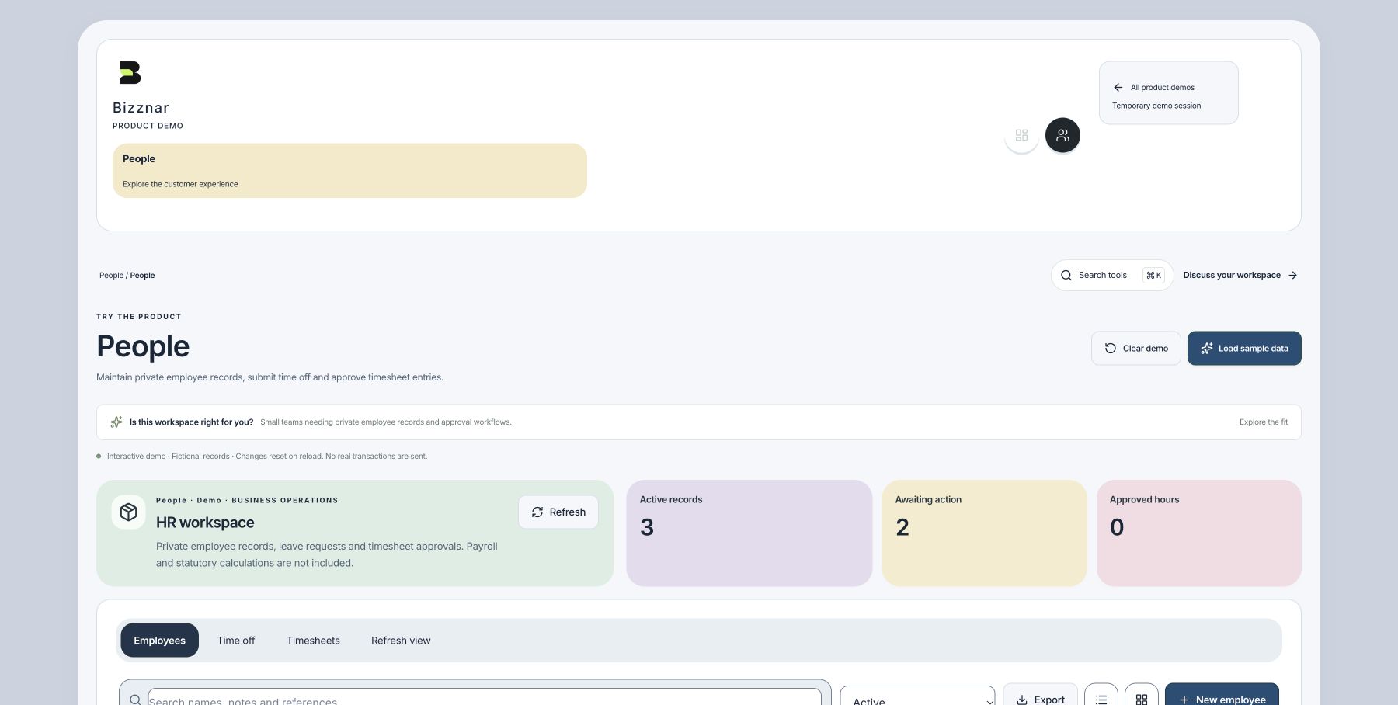Switch to the Time off tab
The width and height of the screenshot is (1398, 705).
click(236, 641)
